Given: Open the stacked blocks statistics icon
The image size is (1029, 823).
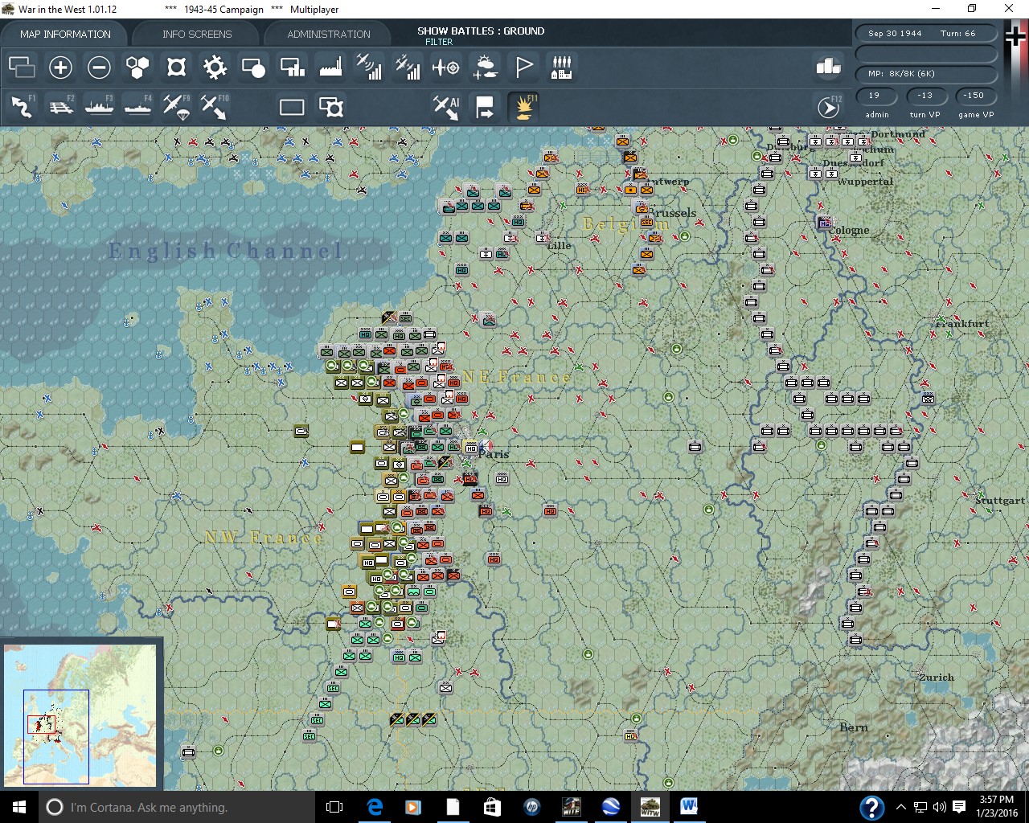Looking at the screenshot, I should pyautogui.click(x=828, y=67).
